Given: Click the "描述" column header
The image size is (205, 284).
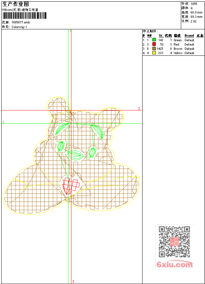Looking at the screenshot, I should pos(177,36).
